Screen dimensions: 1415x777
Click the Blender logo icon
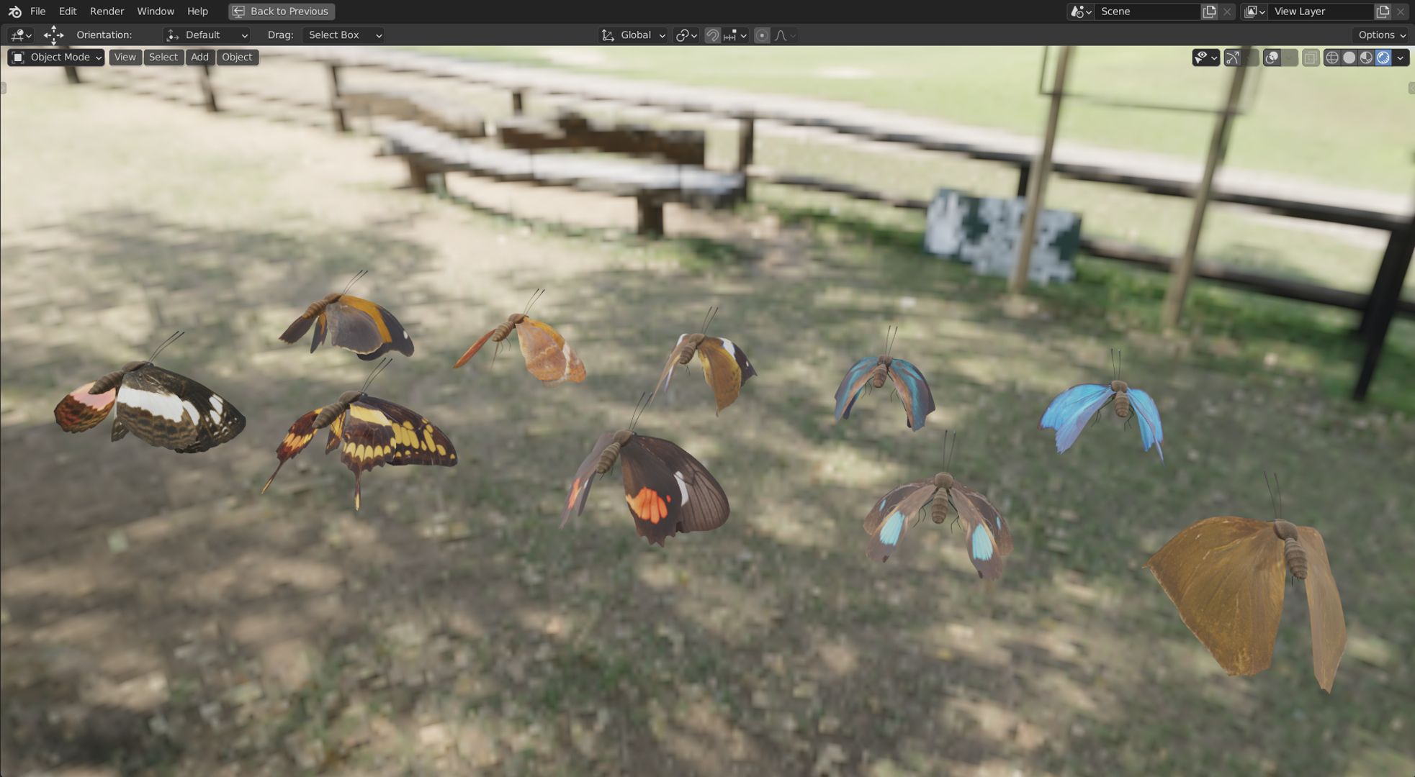coord(14,12)
